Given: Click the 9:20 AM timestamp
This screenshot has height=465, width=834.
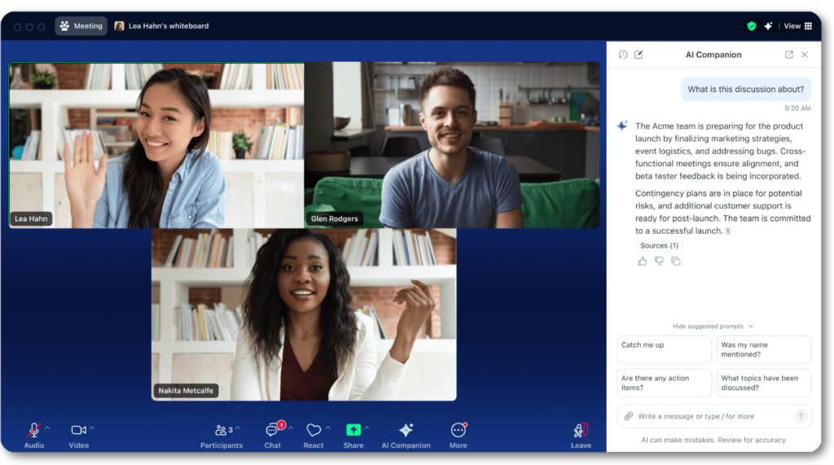Looking at the screenshot, I should (x=797, y=108).
